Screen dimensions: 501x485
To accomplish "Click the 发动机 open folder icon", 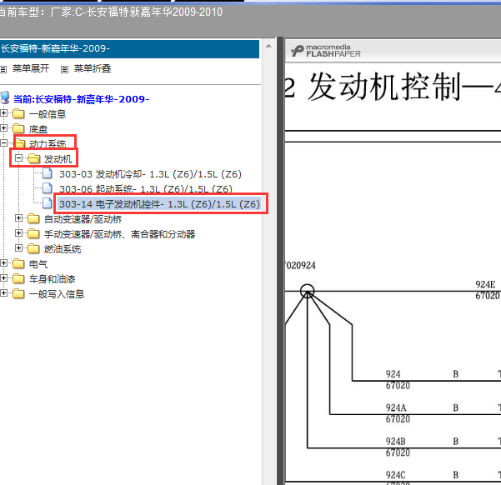I will click(x=34, y=158).
